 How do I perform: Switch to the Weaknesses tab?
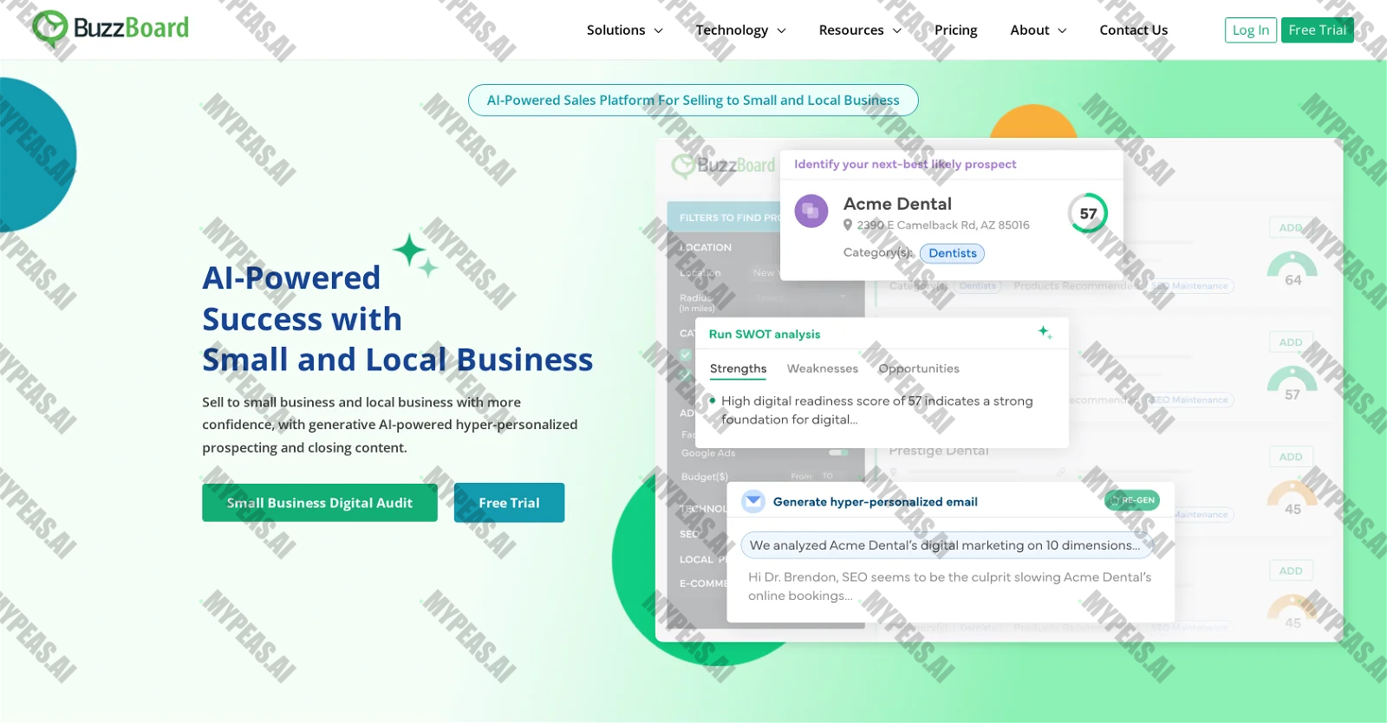[x=822, y=368]
